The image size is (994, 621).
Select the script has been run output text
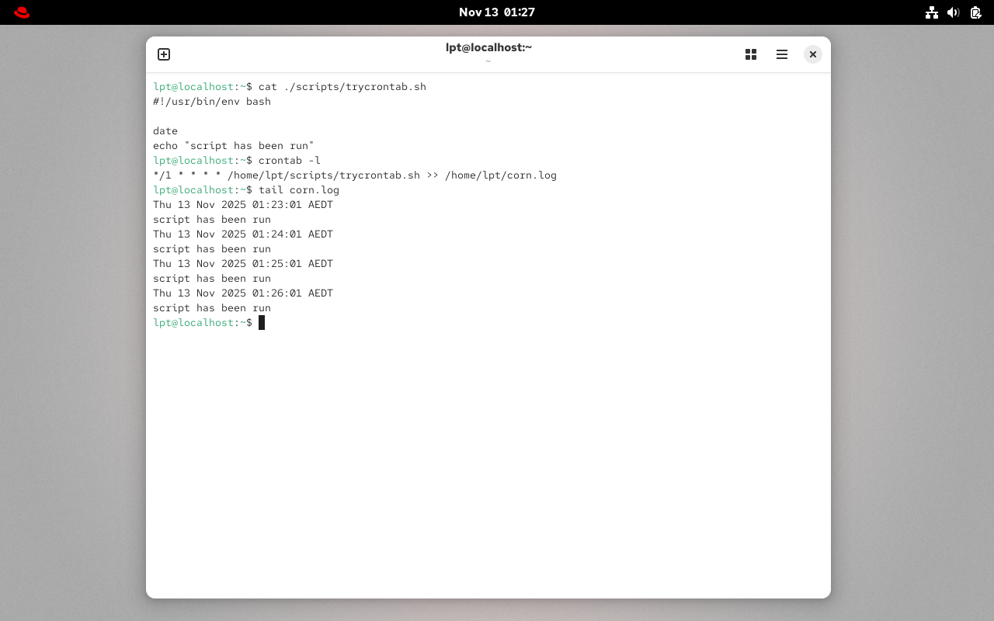coord(212,307)
